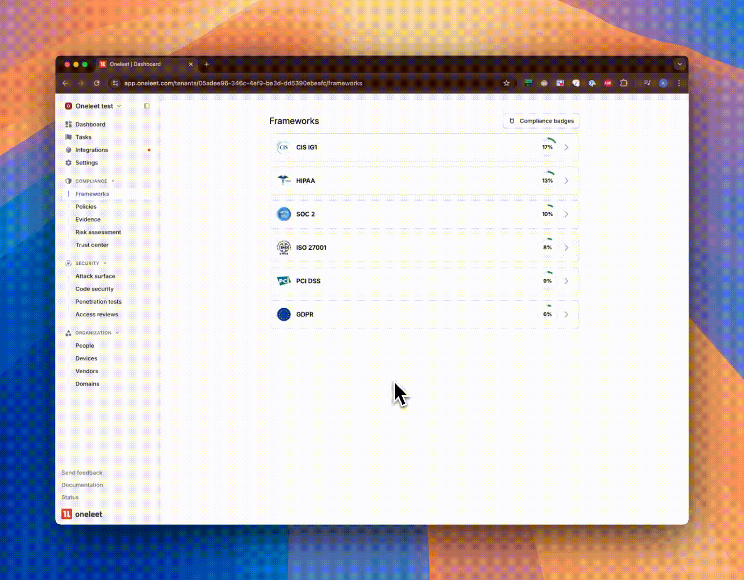Reload the page using browser refresh icon
Viewport: 744px width, 580px height.
coord(97,83)
